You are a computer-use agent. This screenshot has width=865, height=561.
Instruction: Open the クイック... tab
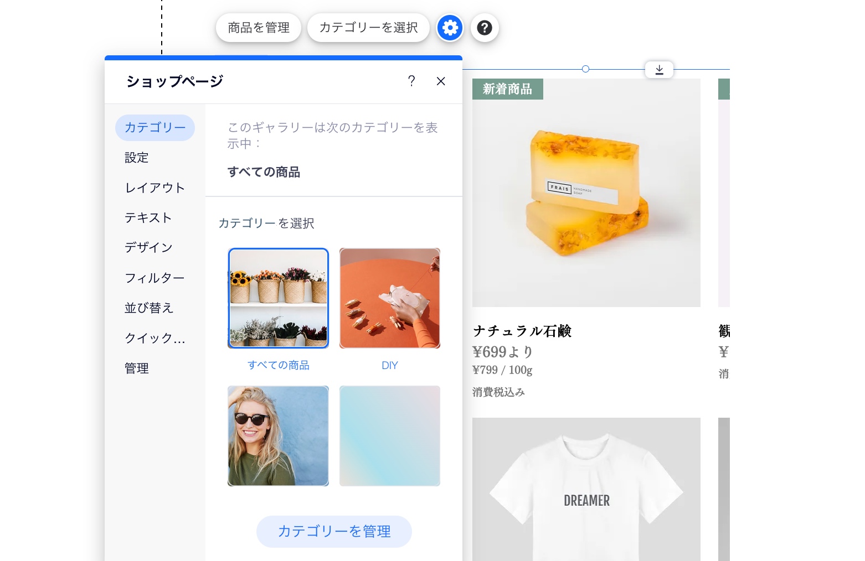tap(155, 338)
